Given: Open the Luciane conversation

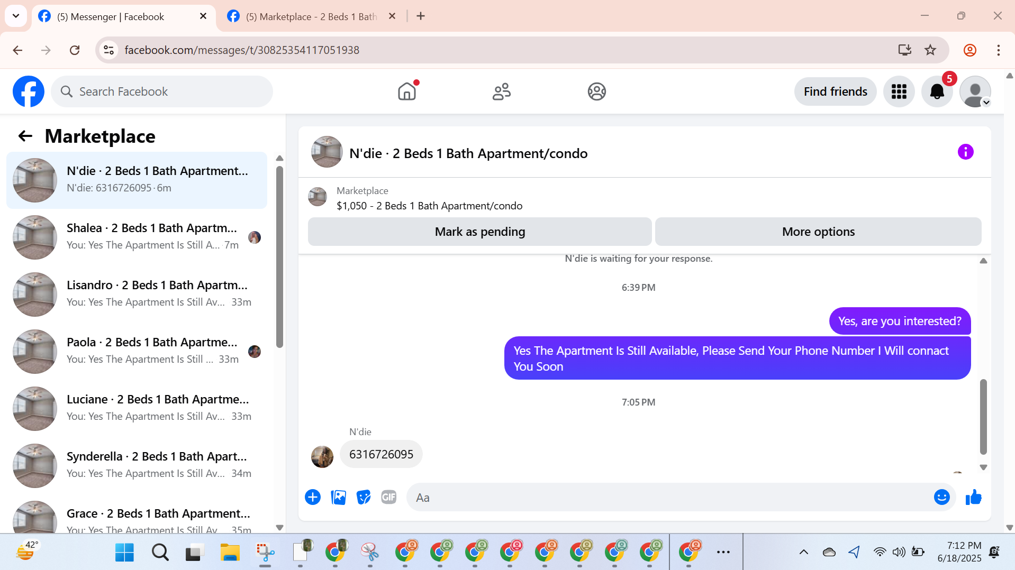Looking at the screenshot, I should (x=137, y=409).
